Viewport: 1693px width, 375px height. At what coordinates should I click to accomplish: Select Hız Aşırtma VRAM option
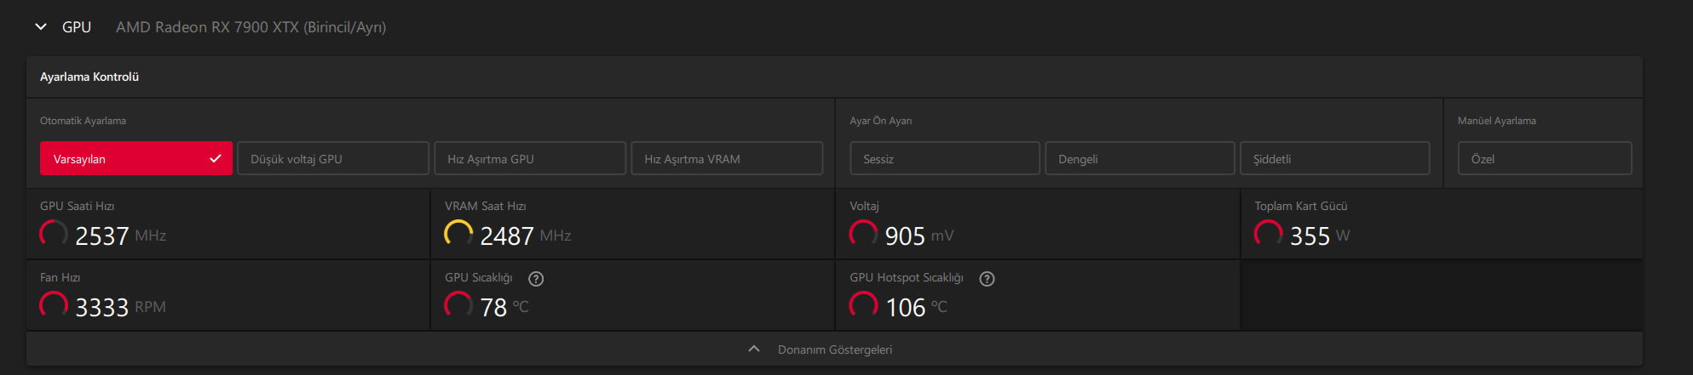(x=727, y=158)
